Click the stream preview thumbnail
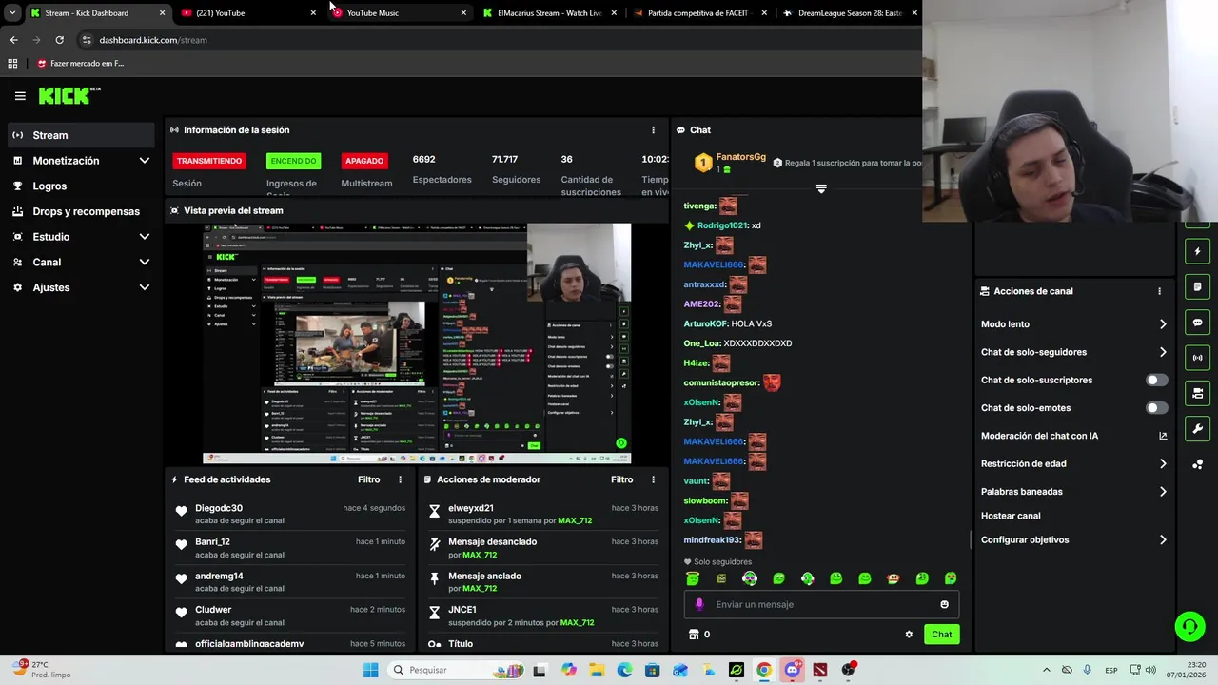The height and width of the screenshot is (685, 1218). point(417,343)
